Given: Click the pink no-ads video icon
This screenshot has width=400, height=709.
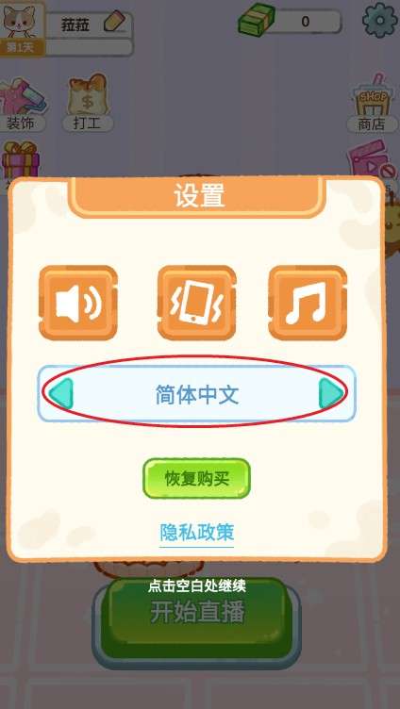Looking at the screenshot, I should pyautogui.click(x=371, y=158).
